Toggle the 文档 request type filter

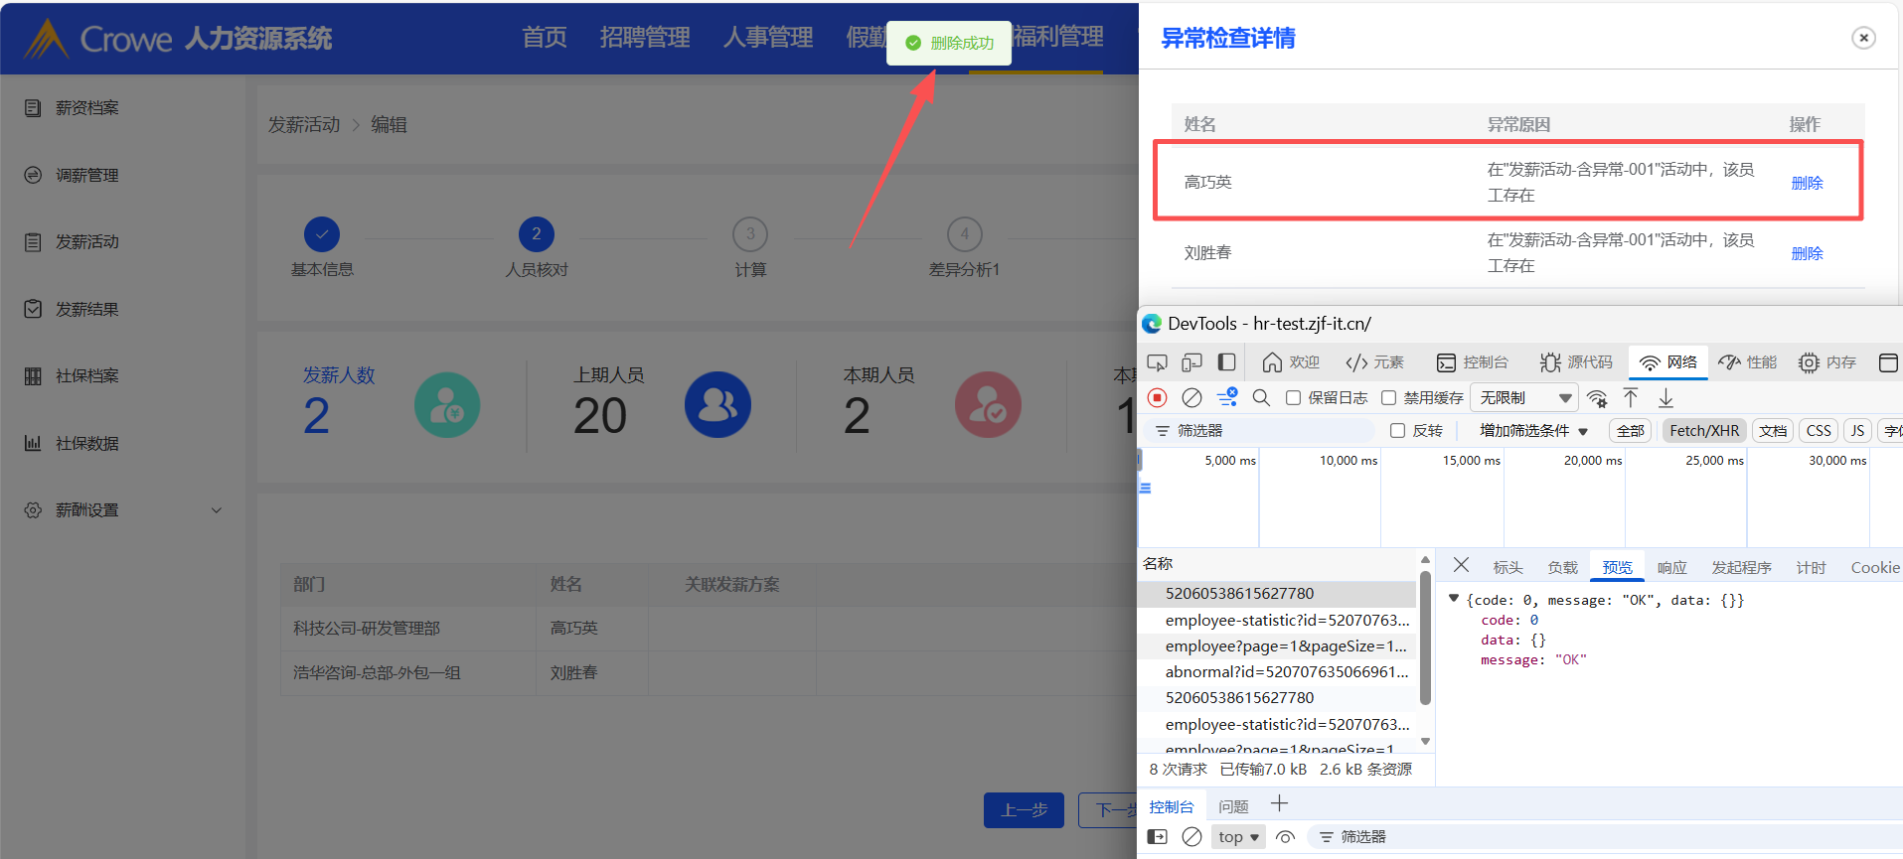pos(1773,431)
